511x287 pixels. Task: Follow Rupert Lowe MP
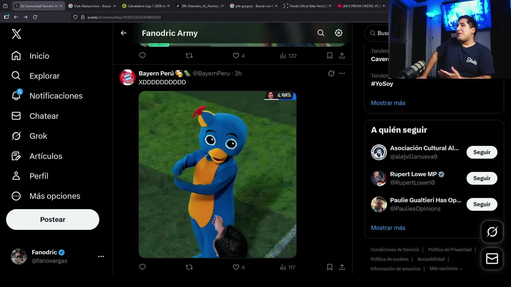point(482,178)
